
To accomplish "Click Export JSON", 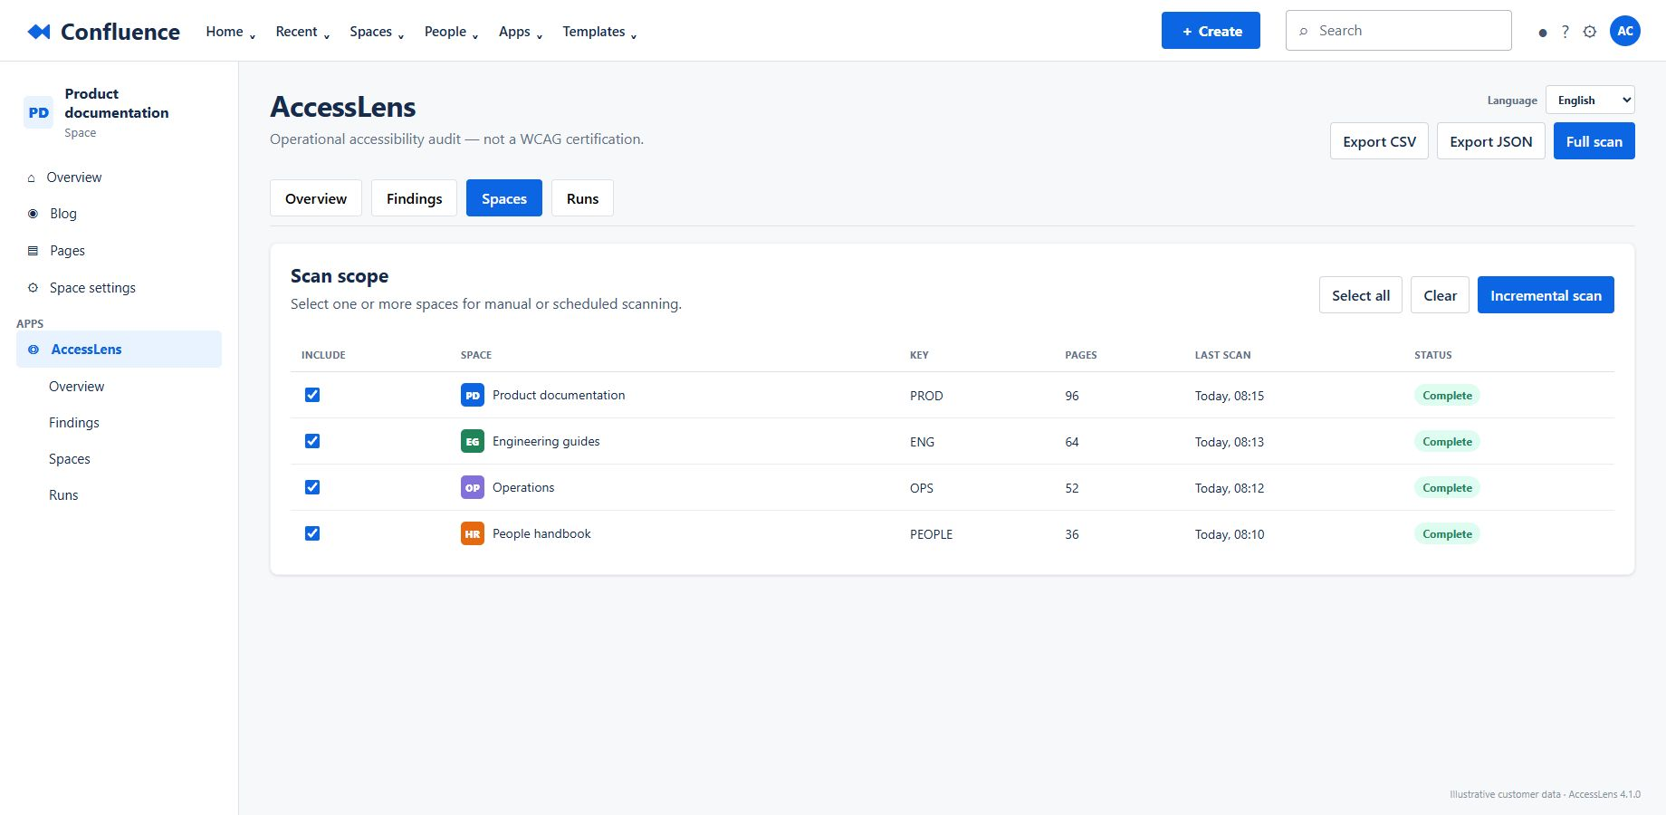I will pyautogui.click(x=1490, y=141).
